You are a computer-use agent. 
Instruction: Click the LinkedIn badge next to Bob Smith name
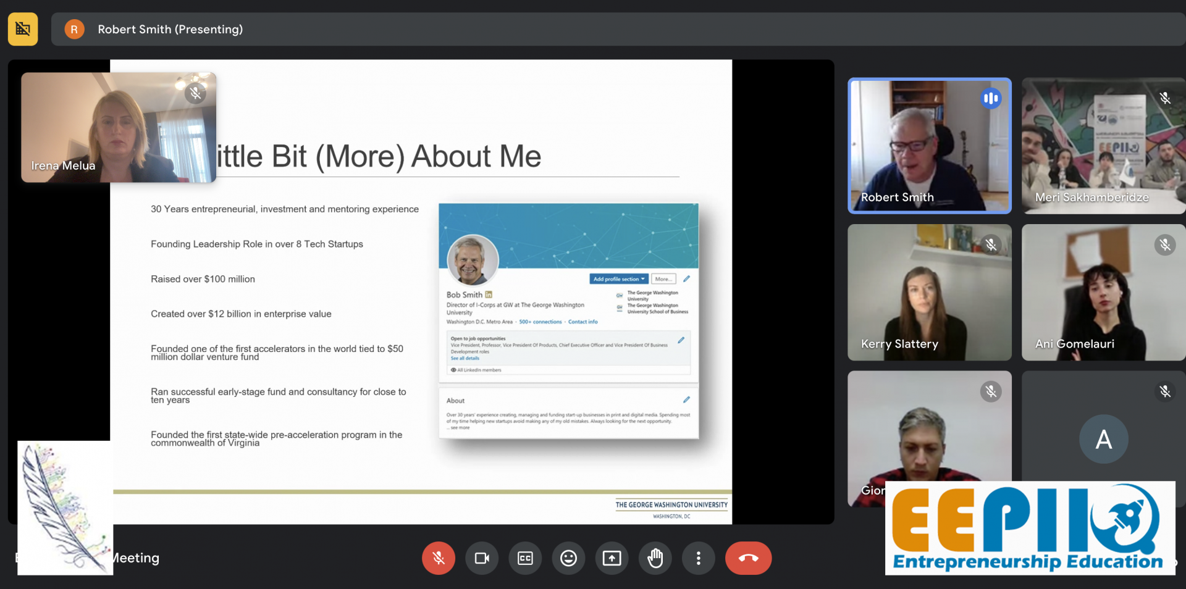(489, 294)
